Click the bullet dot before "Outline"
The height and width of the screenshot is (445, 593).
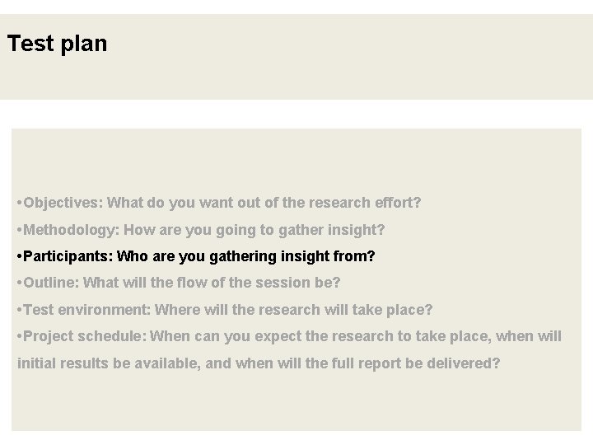tap(19, 283)
